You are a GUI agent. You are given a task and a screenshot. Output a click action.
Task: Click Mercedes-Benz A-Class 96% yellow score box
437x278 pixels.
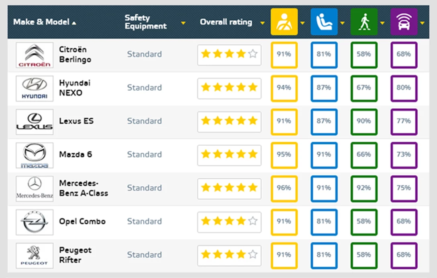[284, 188]
